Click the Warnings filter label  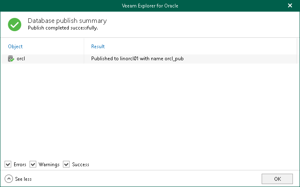click(49, 165)
